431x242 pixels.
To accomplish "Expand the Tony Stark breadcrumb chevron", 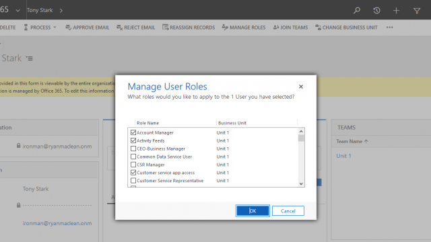I will tap(61, 11).
